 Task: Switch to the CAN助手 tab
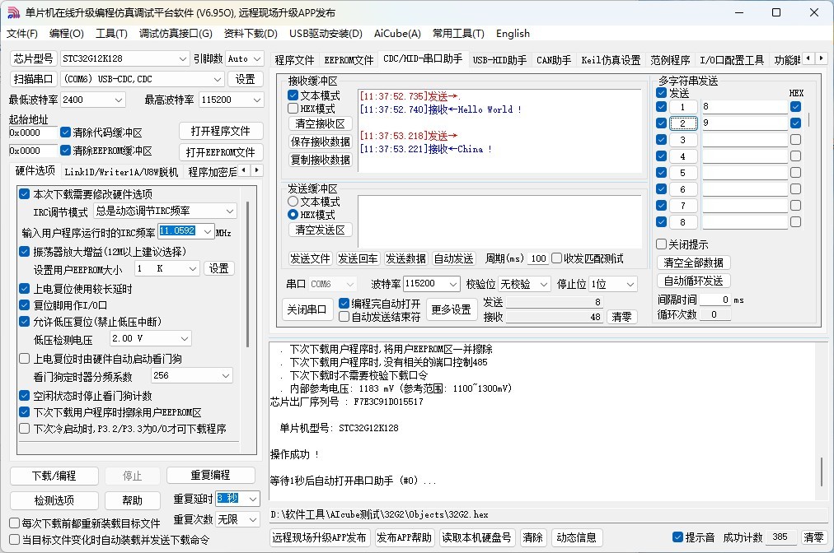click(554, 60)
